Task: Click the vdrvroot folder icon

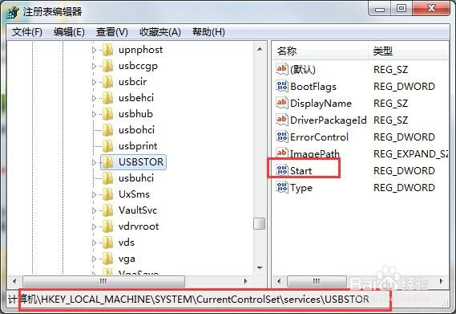Action: tap(108, 226)
